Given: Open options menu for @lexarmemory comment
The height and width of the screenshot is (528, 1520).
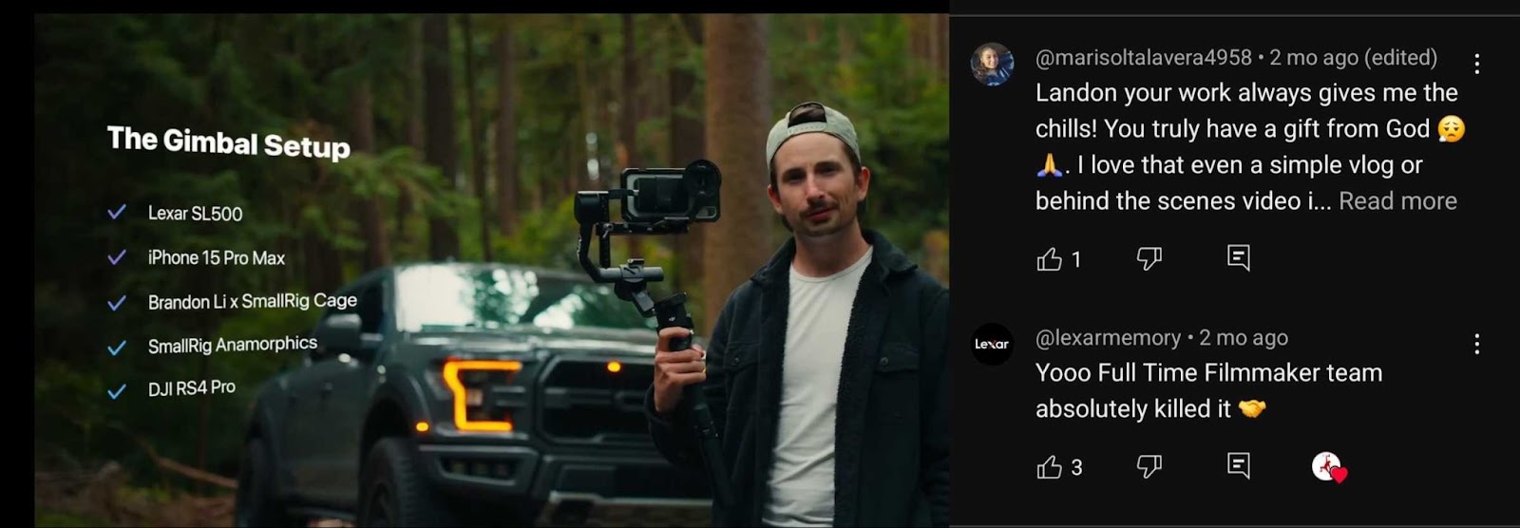Looking at the screenshot, I should [x=1476, y=344].
